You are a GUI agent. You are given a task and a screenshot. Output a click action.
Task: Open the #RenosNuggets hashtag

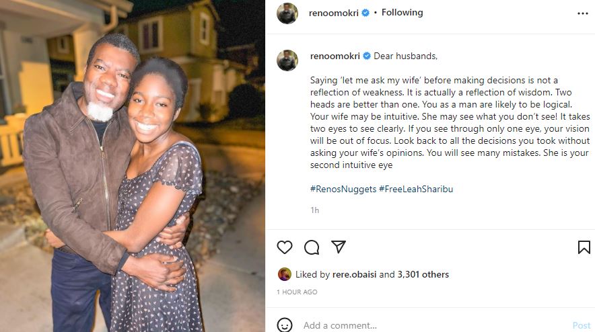click(343, 189)
